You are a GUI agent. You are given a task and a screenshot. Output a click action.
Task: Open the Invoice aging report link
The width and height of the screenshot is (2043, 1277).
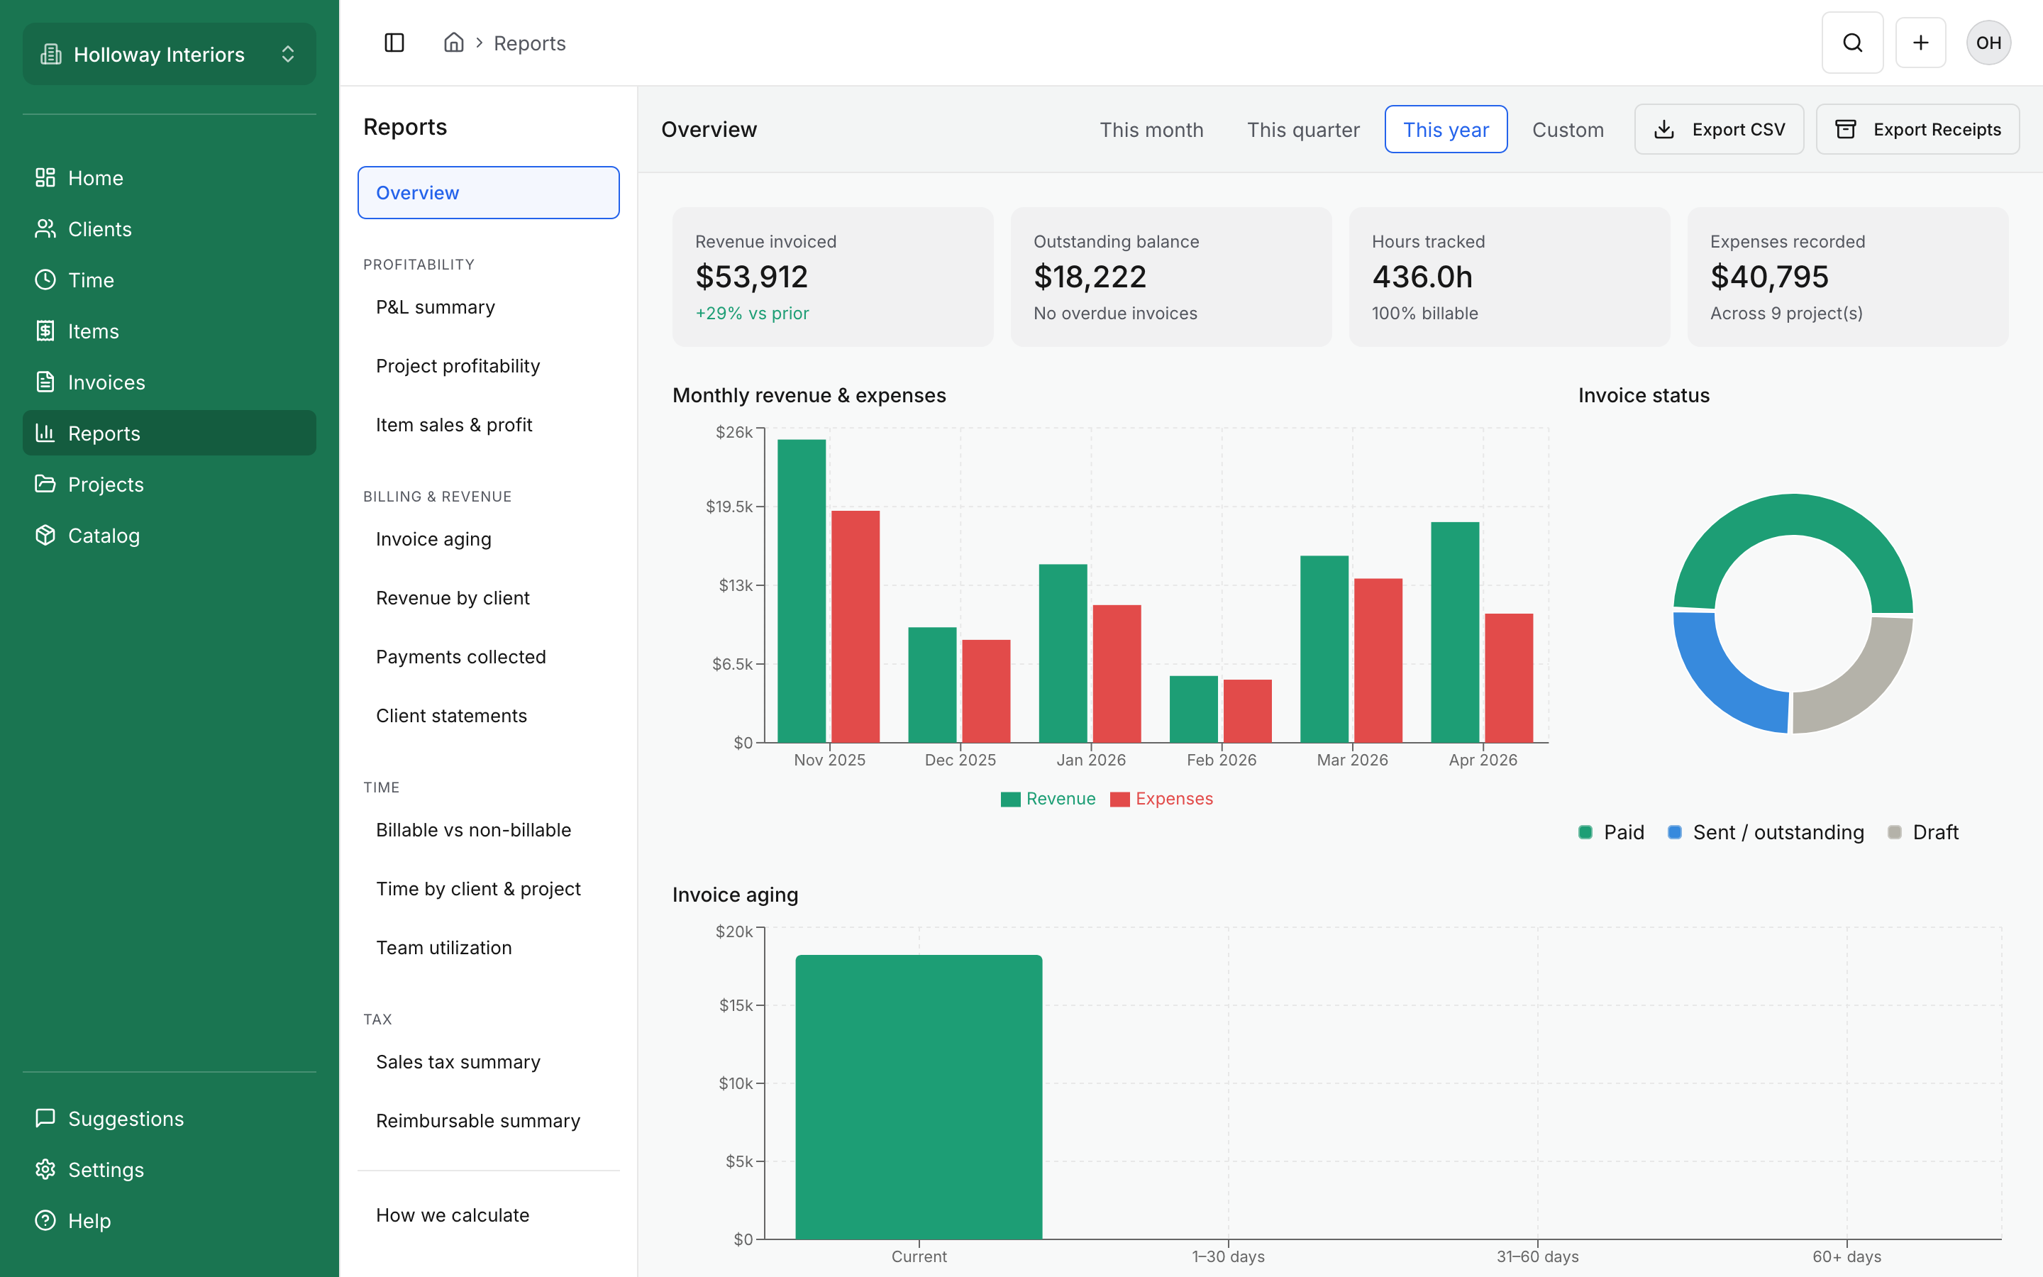pos(488,539)
